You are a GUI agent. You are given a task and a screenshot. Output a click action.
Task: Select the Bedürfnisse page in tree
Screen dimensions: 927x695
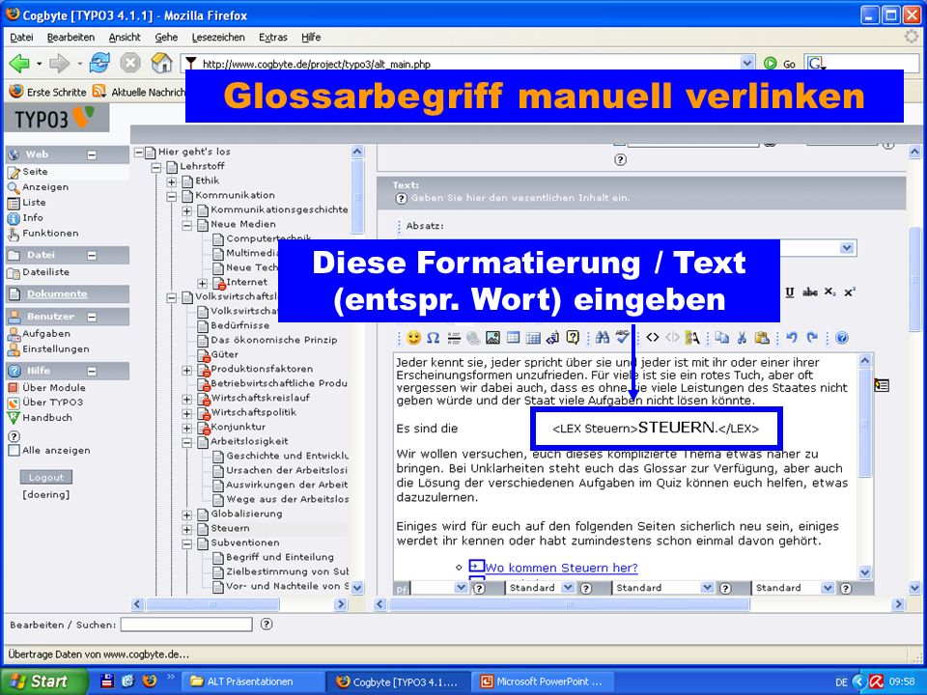(240, 325)
